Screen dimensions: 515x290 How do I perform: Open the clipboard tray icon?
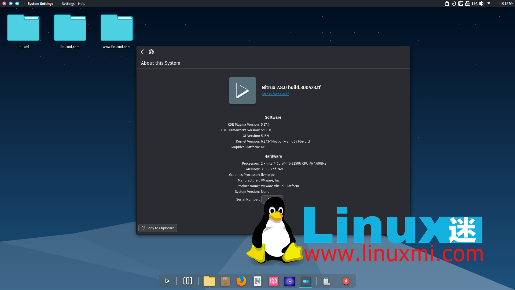447,3
